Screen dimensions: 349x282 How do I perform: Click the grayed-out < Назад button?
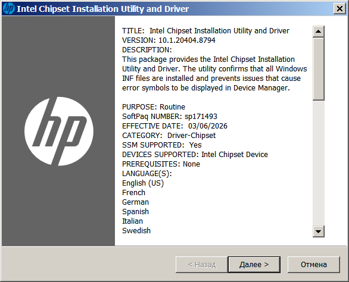pos(202,265)
